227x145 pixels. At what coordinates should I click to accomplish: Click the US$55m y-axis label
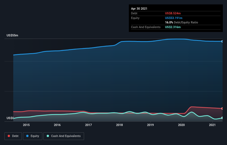pyautogui.click(x=12, y=35)
